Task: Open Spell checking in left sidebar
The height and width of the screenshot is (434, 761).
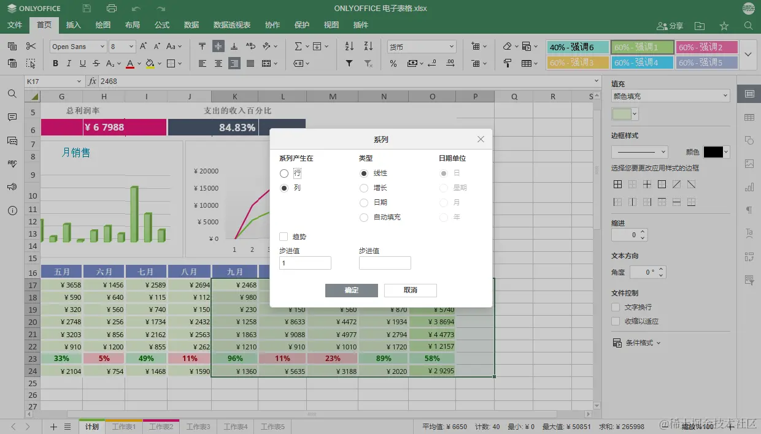Action: (12, 164)
